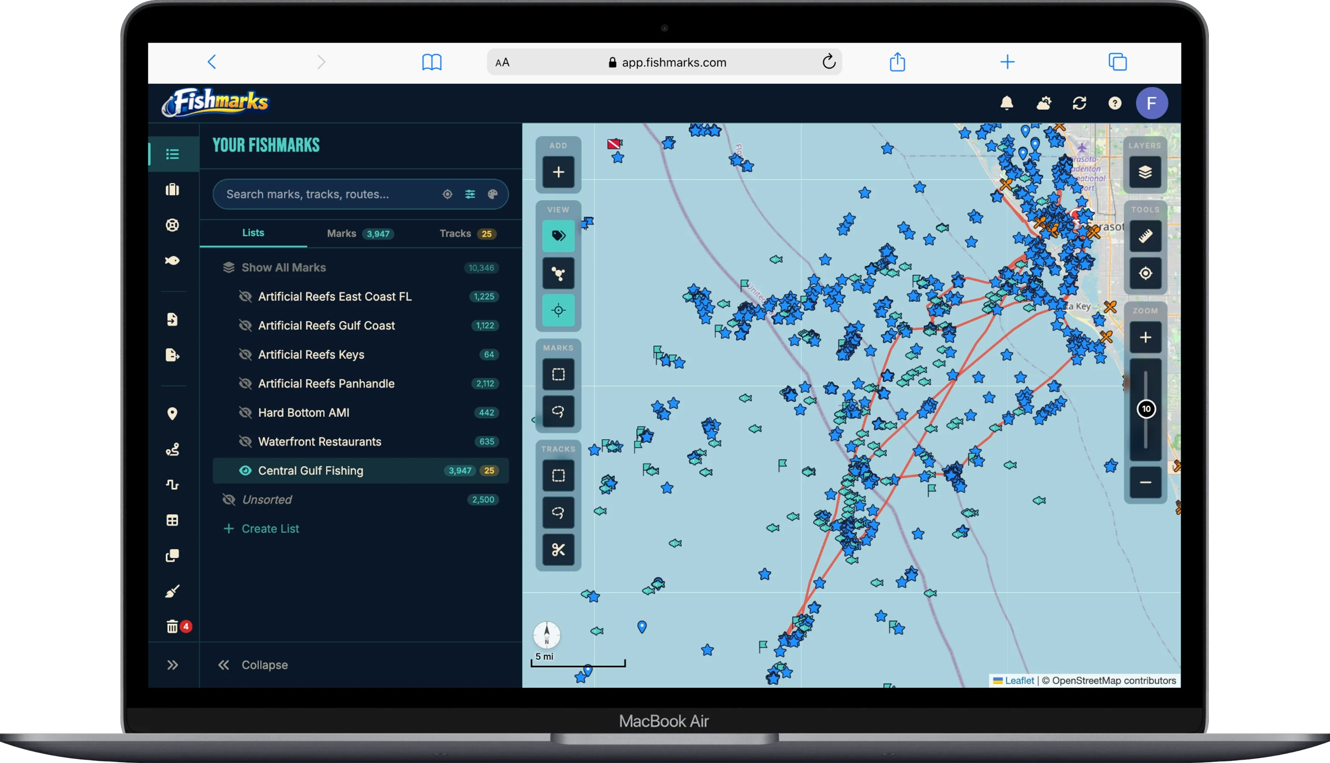
Task: Open filter sliders icon in search bar
Action: 470,195
